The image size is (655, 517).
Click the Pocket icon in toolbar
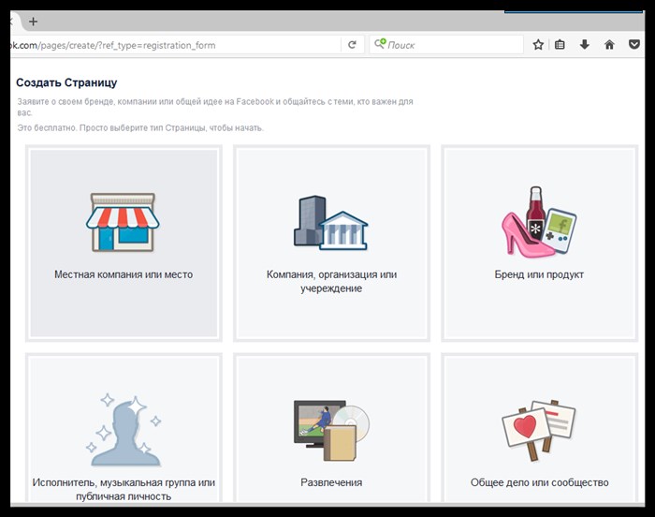point(634,44)
